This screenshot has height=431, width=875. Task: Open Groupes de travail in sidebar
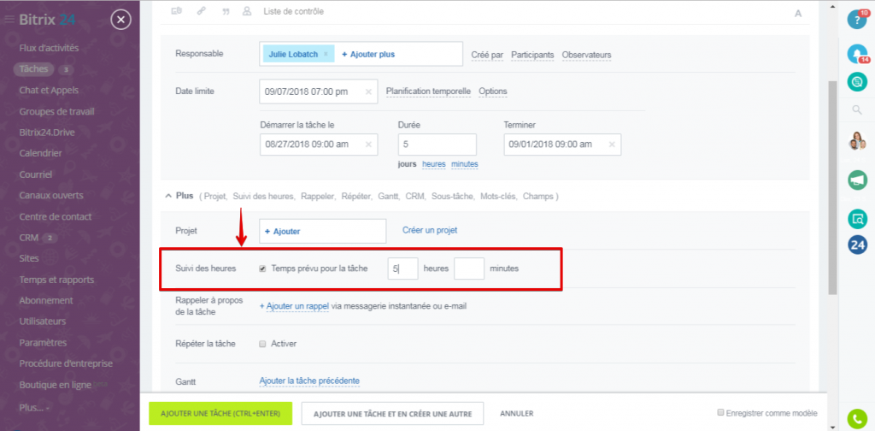(x=56, y=111)
